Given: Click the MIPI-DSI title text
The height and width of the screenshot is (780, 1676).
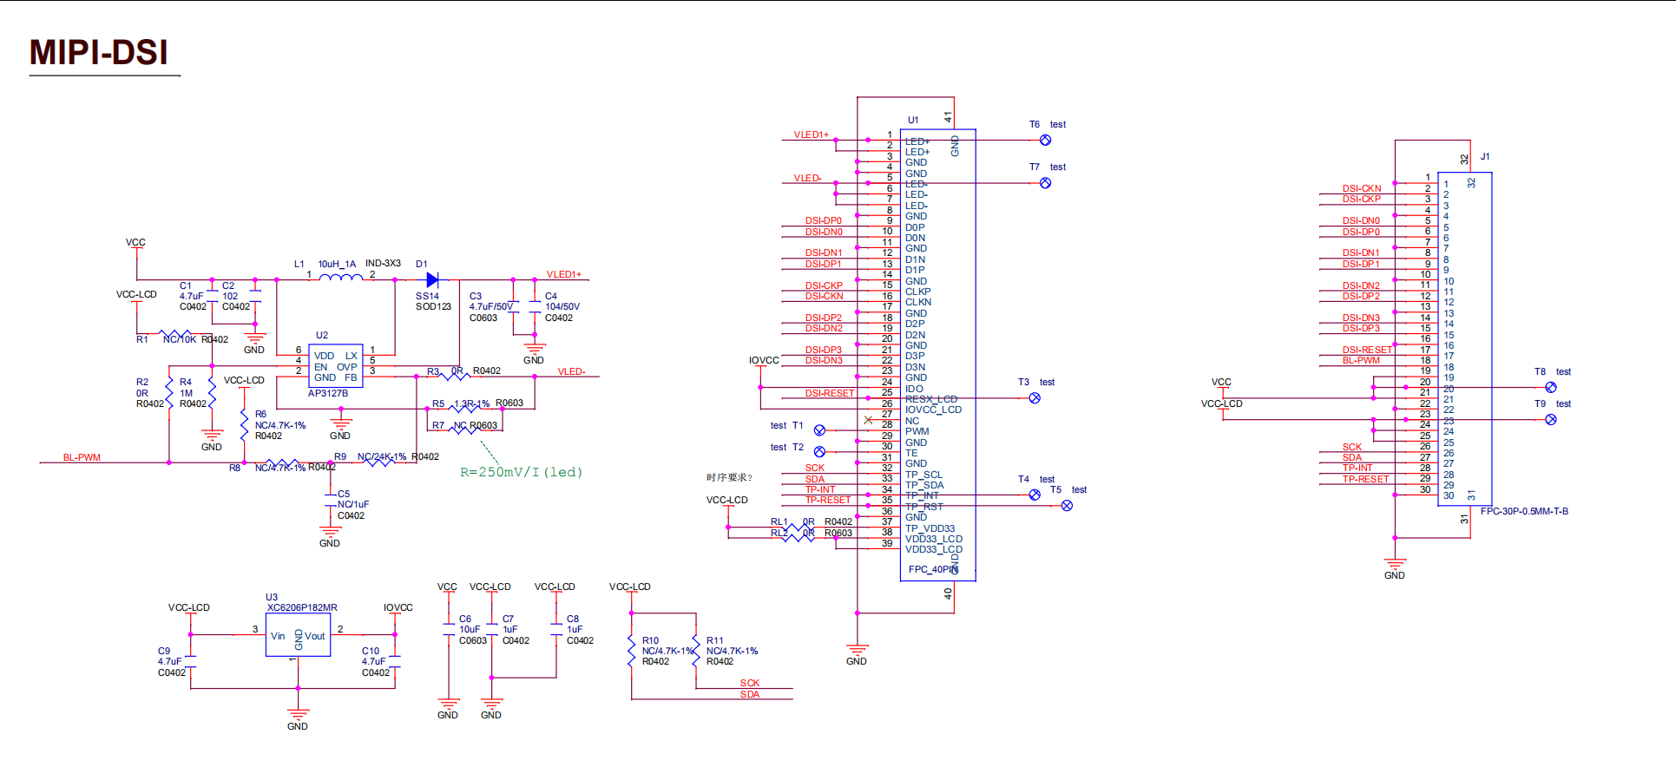Looking at the screenshot, I should click(x=99, y=53).
